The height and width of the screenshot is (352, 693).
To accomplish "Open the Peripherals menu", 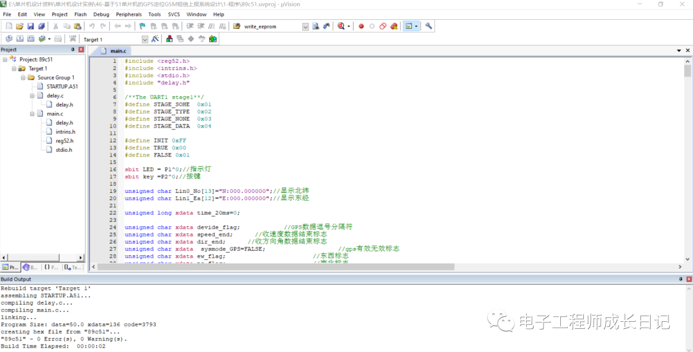I will (x=128, y=14).
